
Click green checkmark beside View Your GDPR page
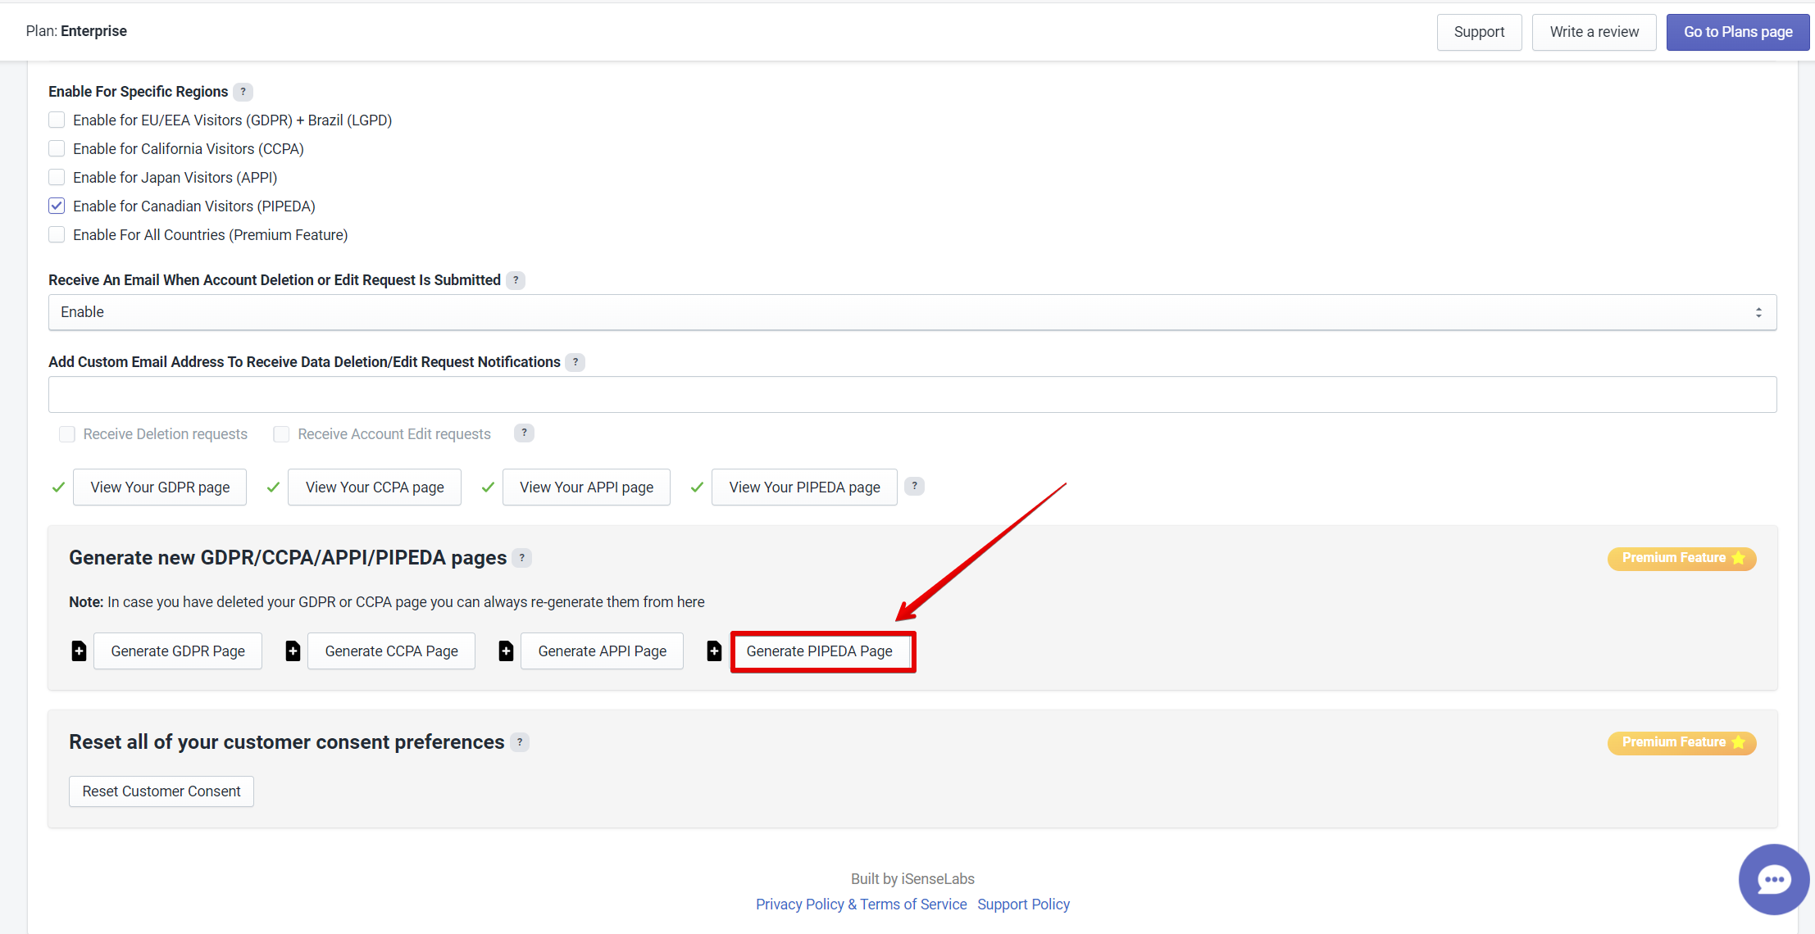pos(58,487)
